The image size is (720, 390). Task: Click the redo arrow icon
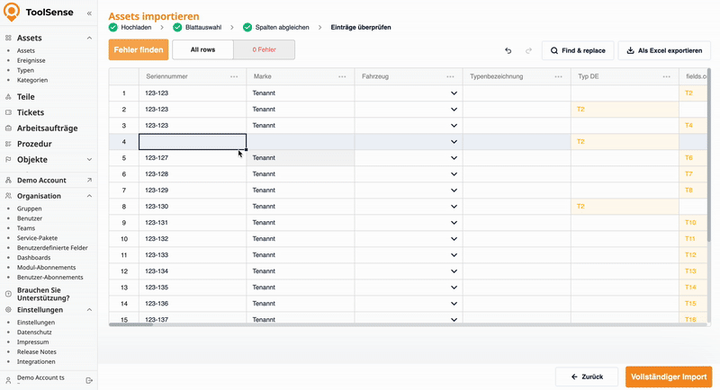tap(528, 50)
